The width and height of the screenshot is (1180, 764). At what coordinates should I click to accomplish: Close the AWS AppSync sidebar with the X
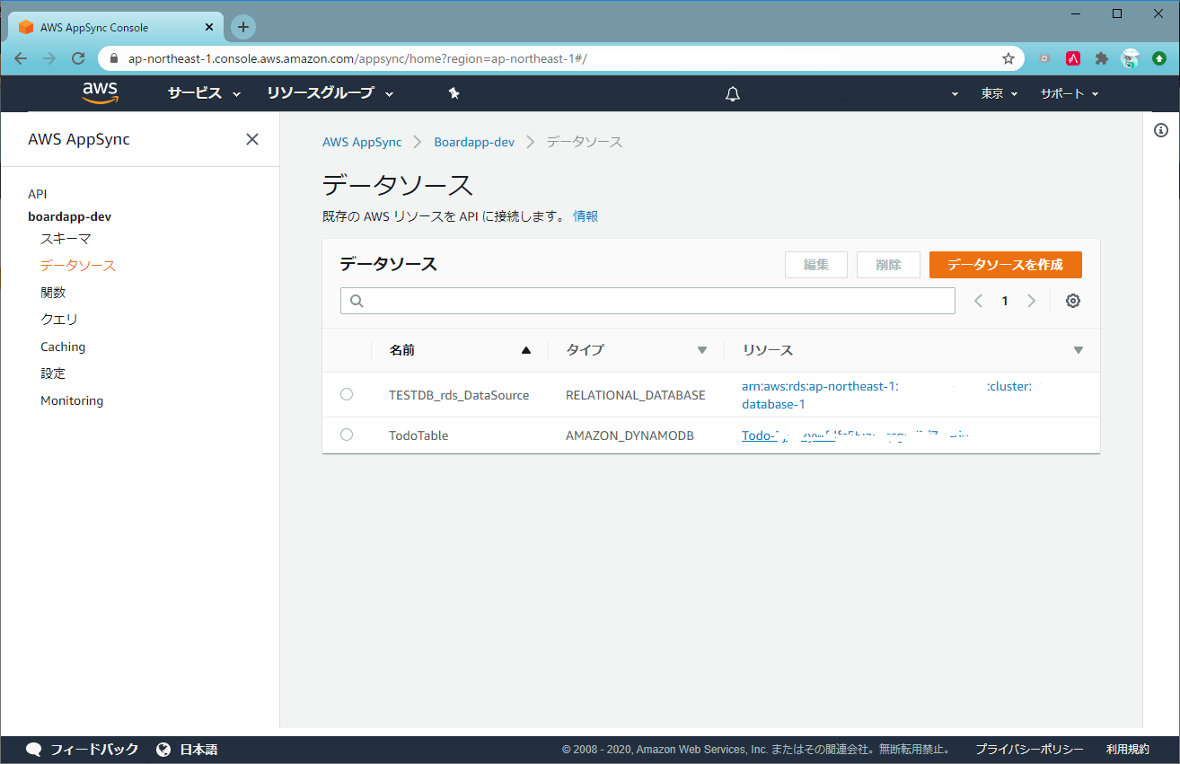click(x=252, y=139)
